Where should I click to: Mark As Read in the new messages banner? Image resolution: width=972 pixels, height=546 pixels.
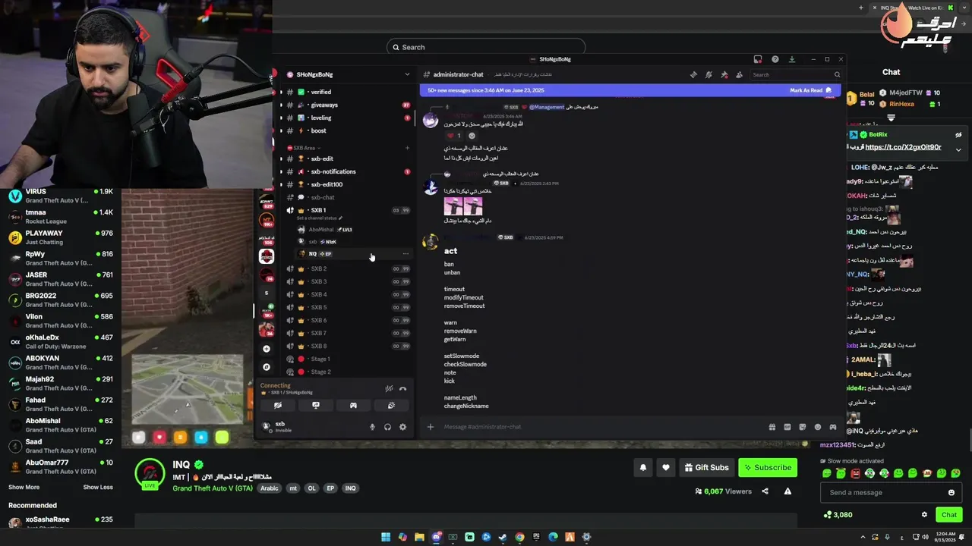click(x=810, y=90)
